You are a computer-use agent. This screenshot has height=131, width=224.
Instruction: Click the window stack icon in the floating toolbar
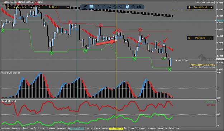coord(85,7)
